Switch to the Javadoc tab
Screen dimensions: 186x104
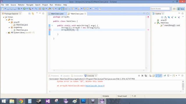pyautogui.click(x=65, y=76)
